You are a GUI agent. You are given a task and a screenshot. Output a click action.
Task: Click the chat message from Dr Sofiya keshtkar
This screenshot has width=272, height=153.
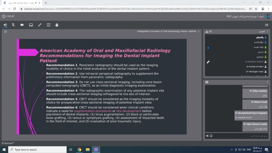click(255, 93)
